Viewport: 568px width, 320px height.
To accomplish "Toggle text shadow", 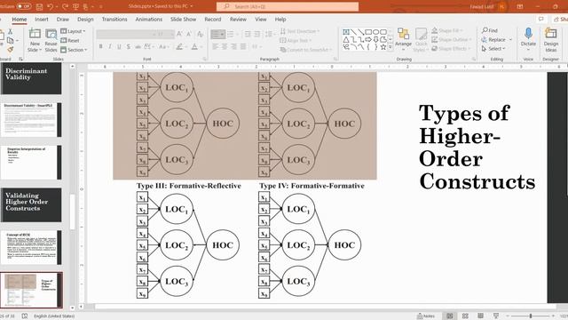I will [128, 46].
